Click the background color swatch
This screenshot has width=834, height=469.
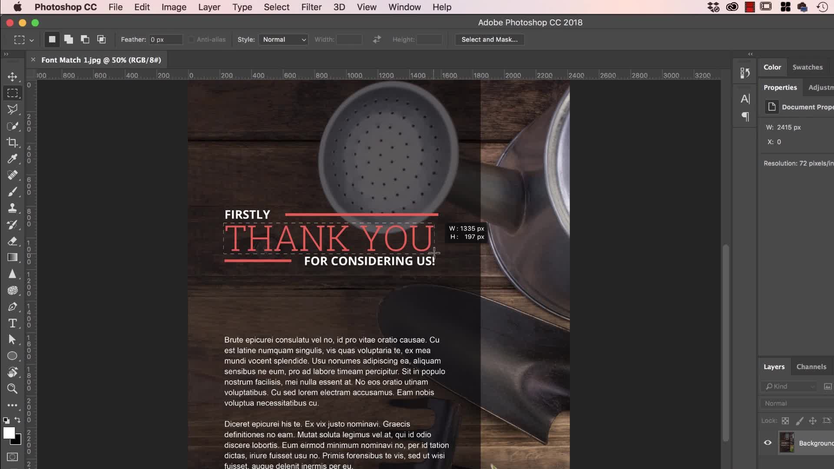click(x=17, y=441)
